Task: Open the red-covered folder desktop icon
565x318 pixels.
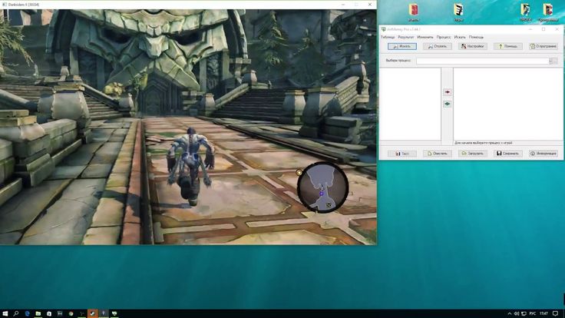Action: tap(413, 10)
